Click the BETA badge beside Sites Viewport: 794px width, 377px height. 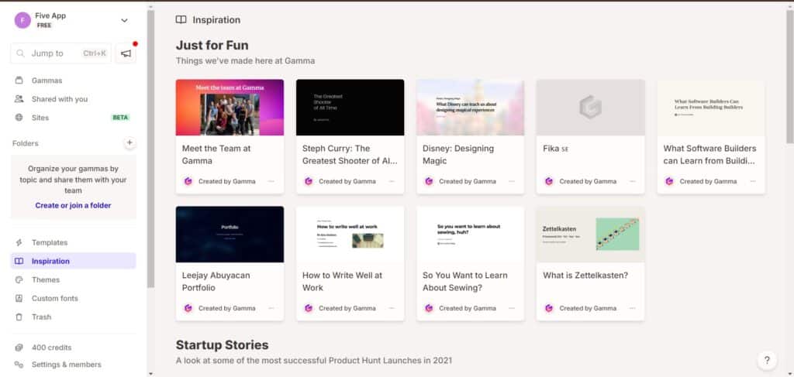(x=120, y=118)
